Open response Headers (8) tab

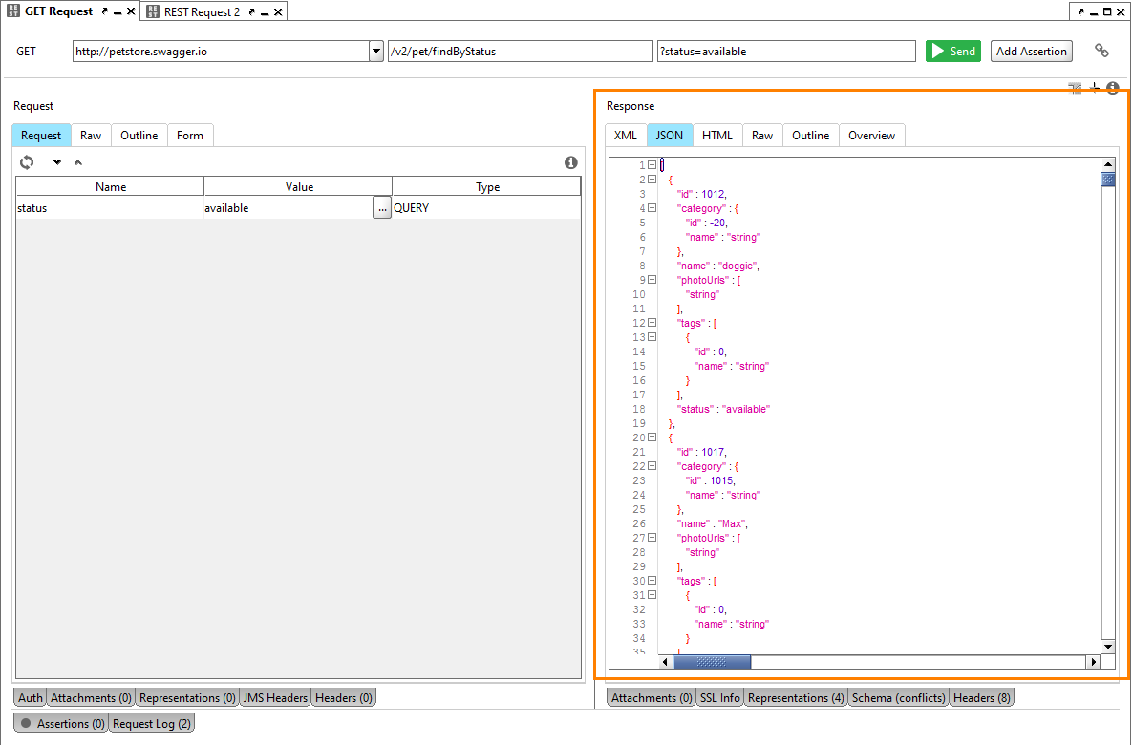pos(982,697)
